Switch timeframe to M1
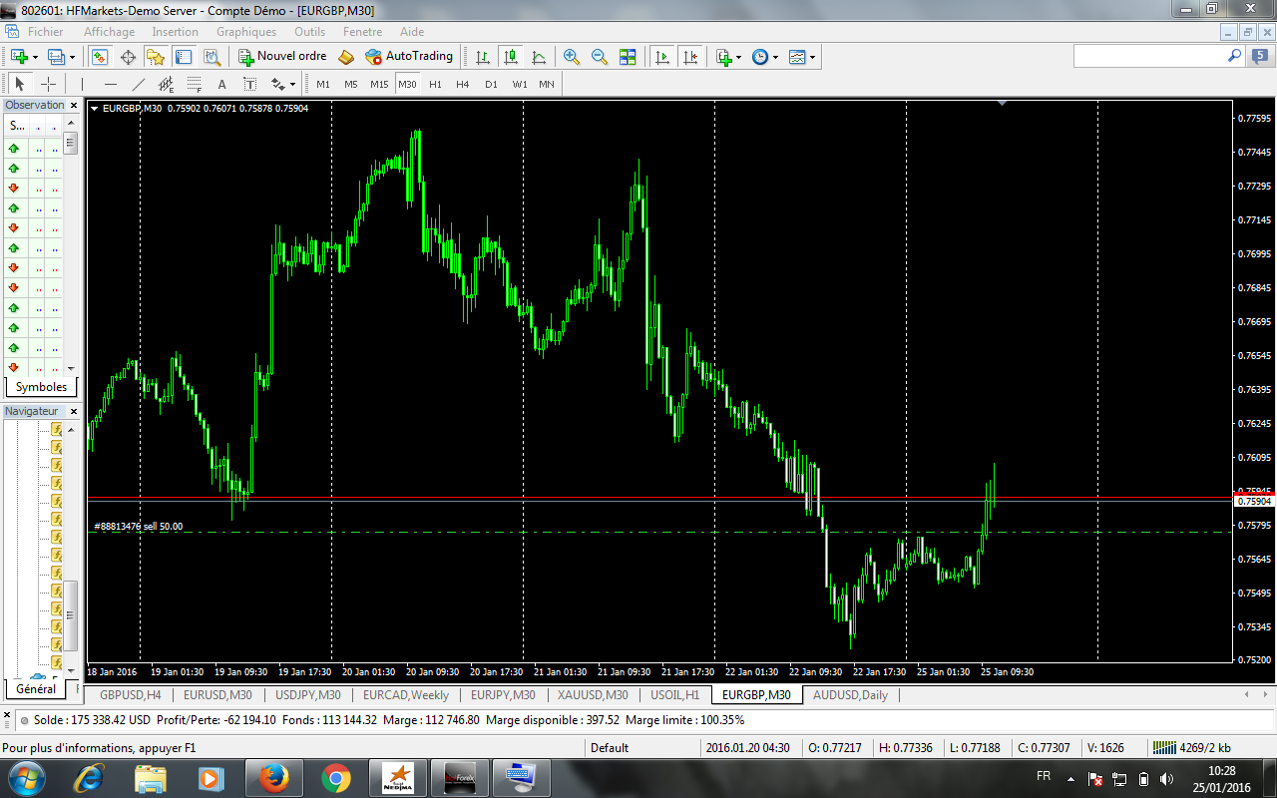Screen dimensions: 1277x798 point(323,84)
